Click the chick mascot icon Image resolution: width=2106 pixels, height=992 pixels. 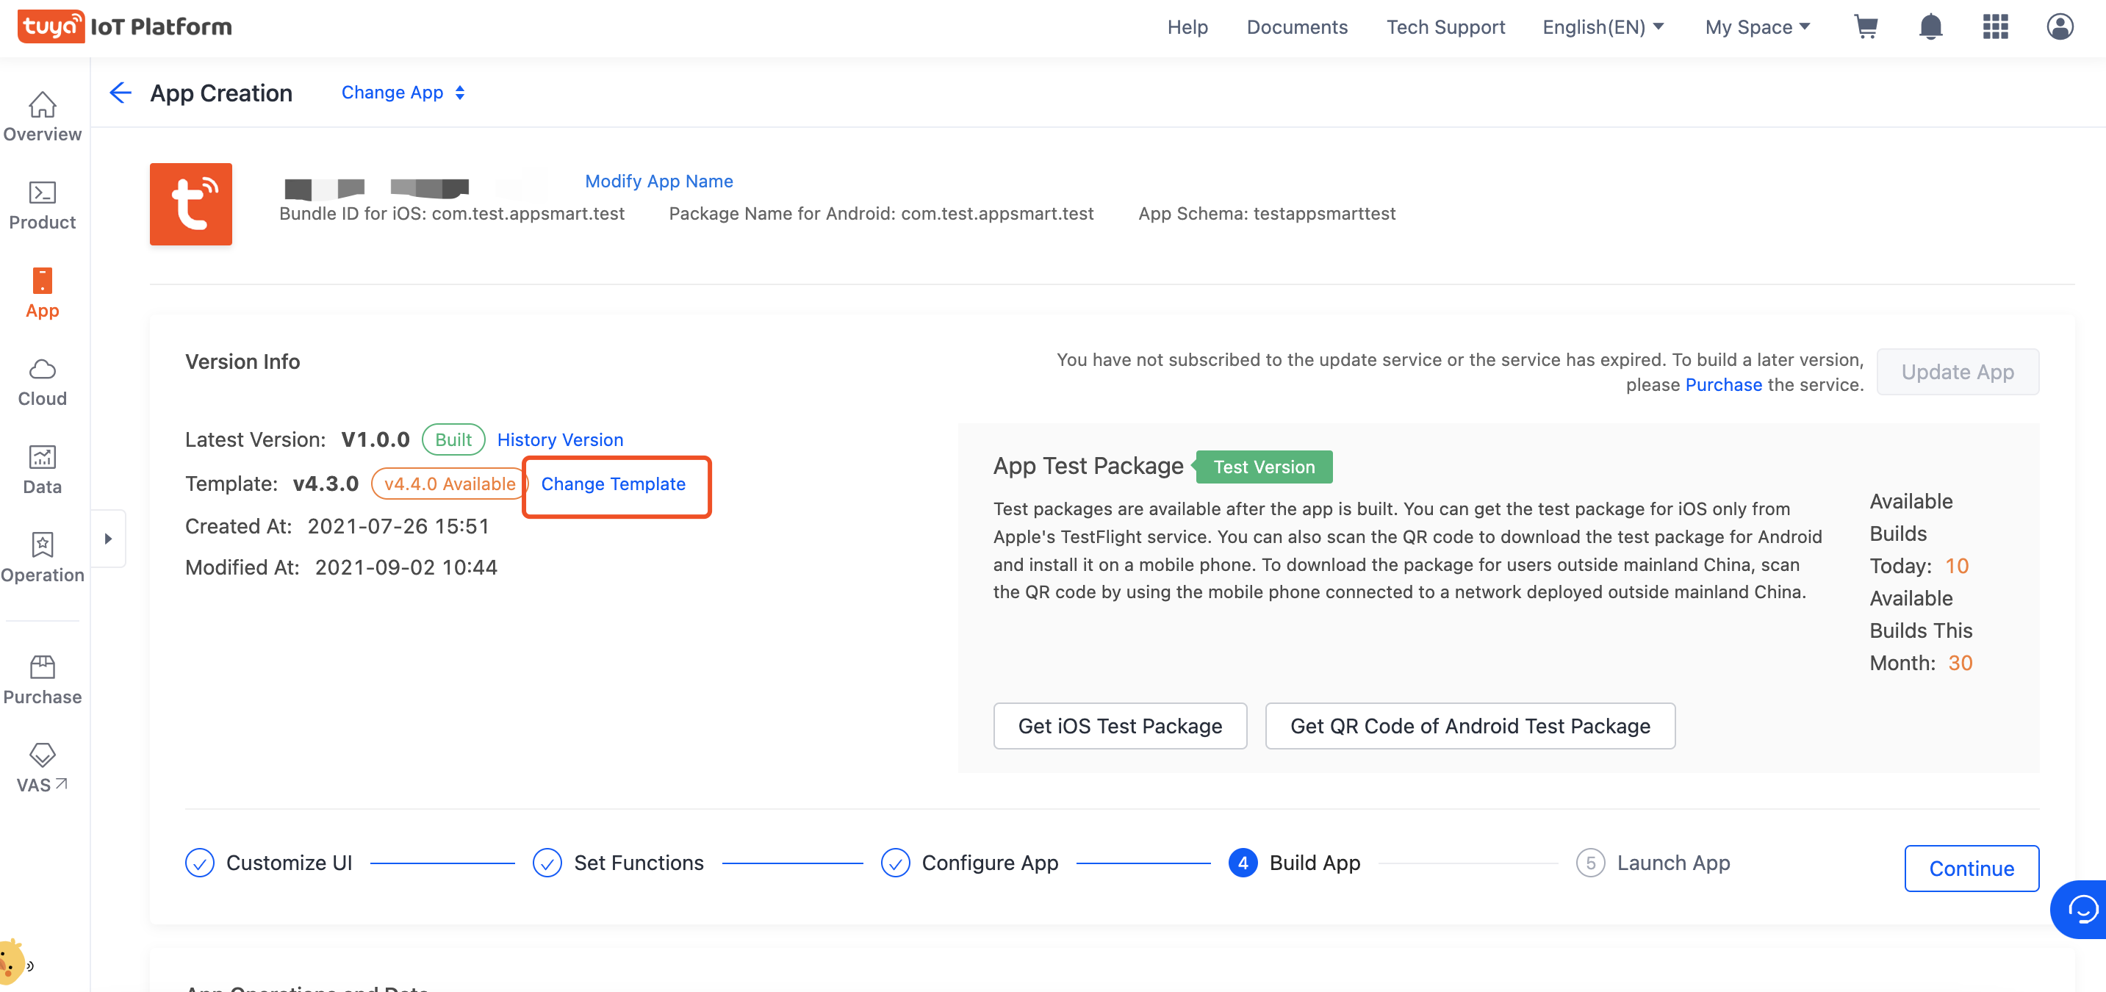pyautogui.click(x=13, y=961)
